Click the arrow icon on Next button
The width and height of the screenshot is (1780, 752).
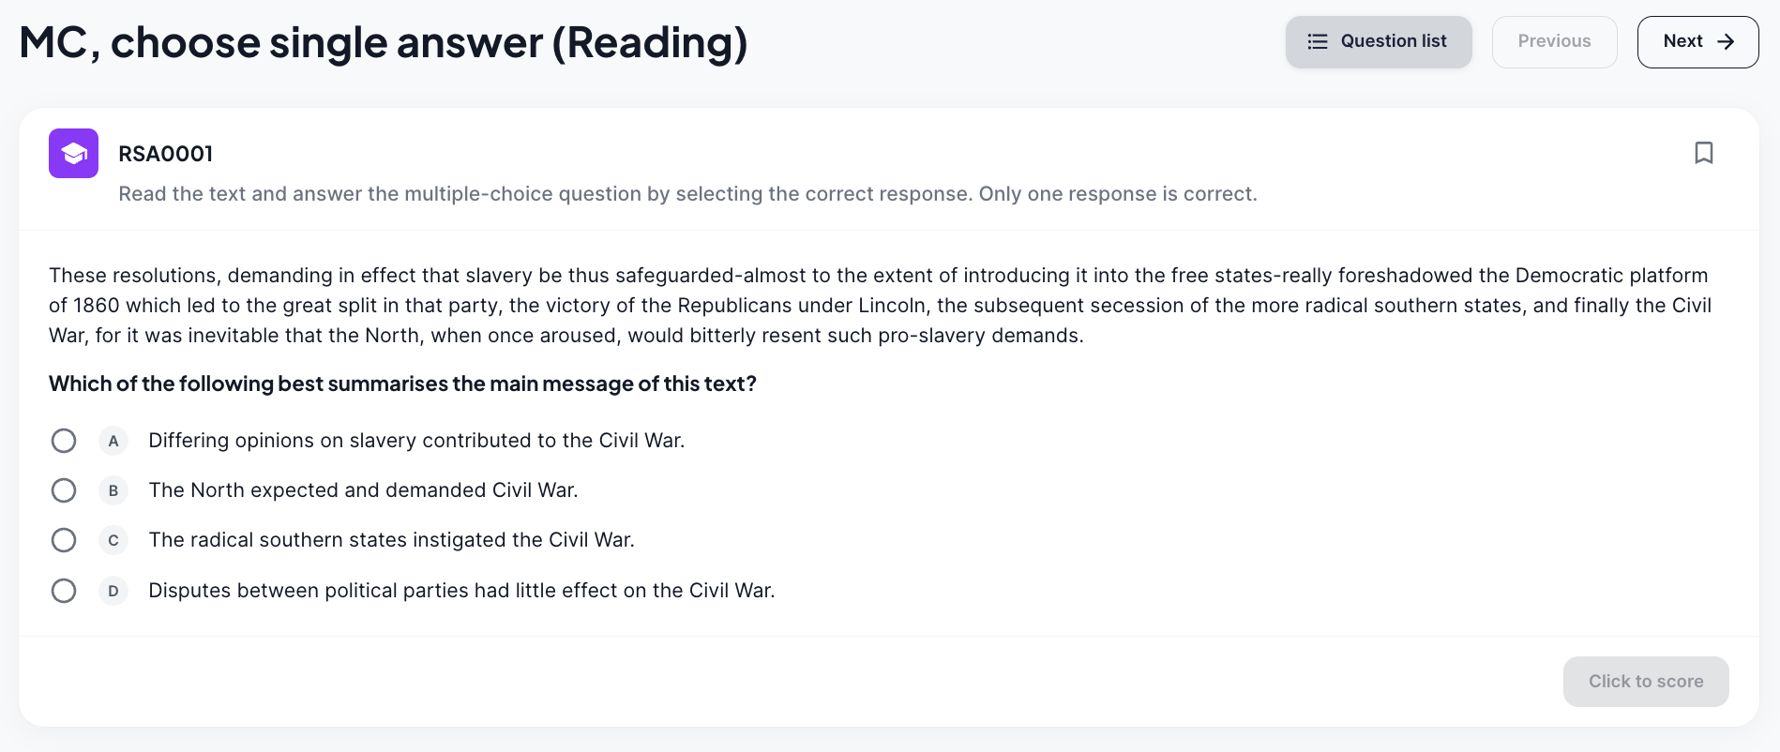click(1725, 41)
